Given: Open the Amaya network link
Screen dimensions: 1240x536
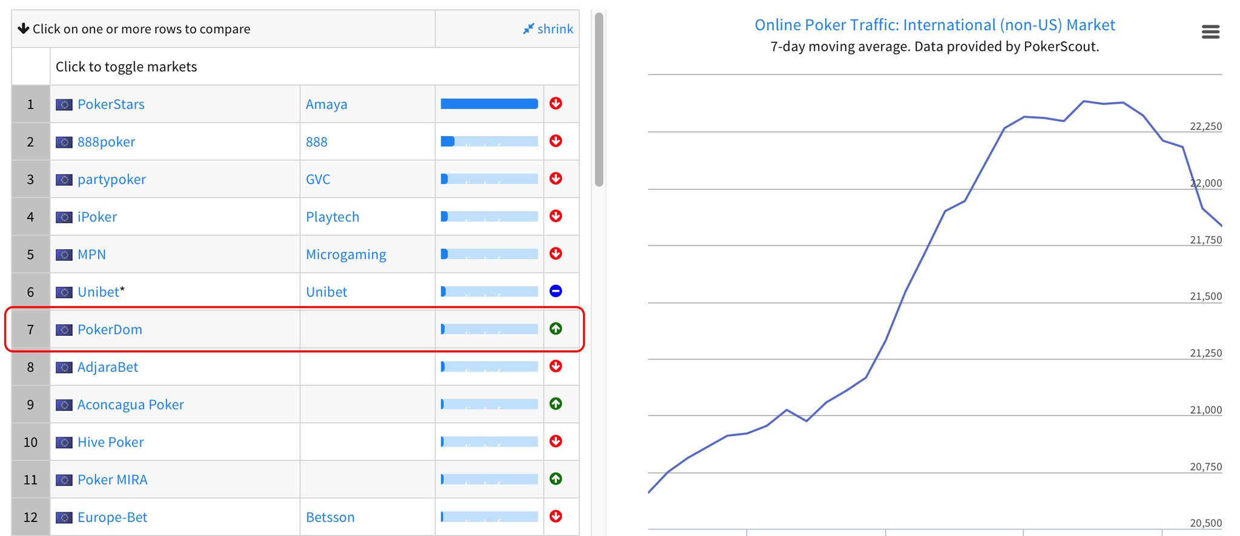Looking at the screenshot, I should tap(326, 105).
